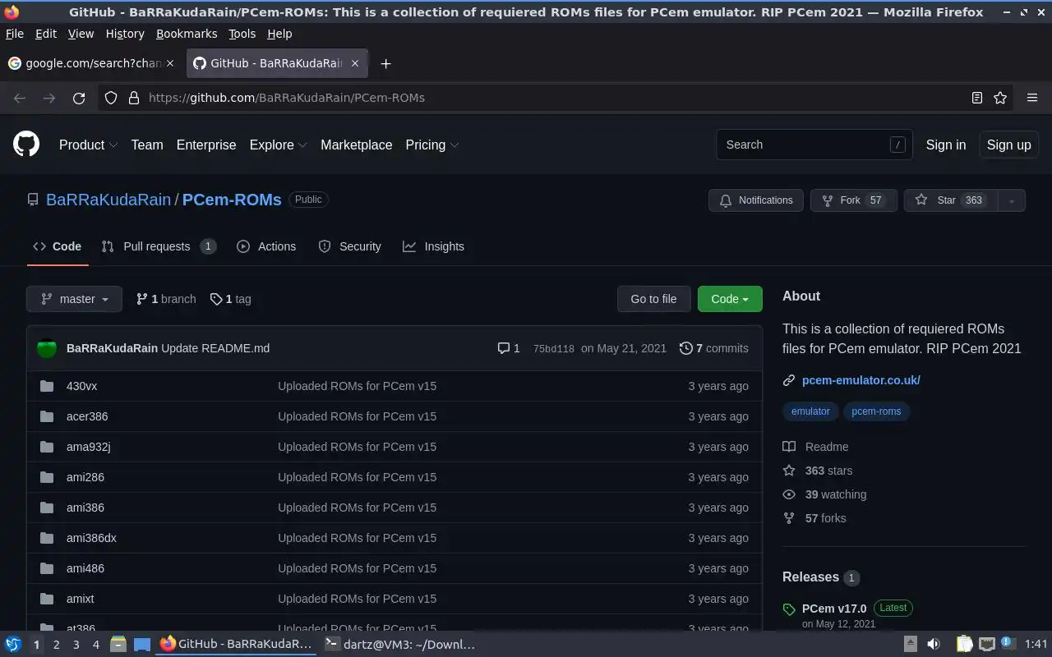Expand the Star lists dropdown arrow
This screenshot has width=1052, height=657.
point(1012,200)
